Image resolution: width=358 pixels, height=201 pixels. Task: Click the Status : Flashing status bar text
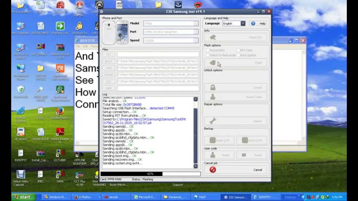point(143,179)
